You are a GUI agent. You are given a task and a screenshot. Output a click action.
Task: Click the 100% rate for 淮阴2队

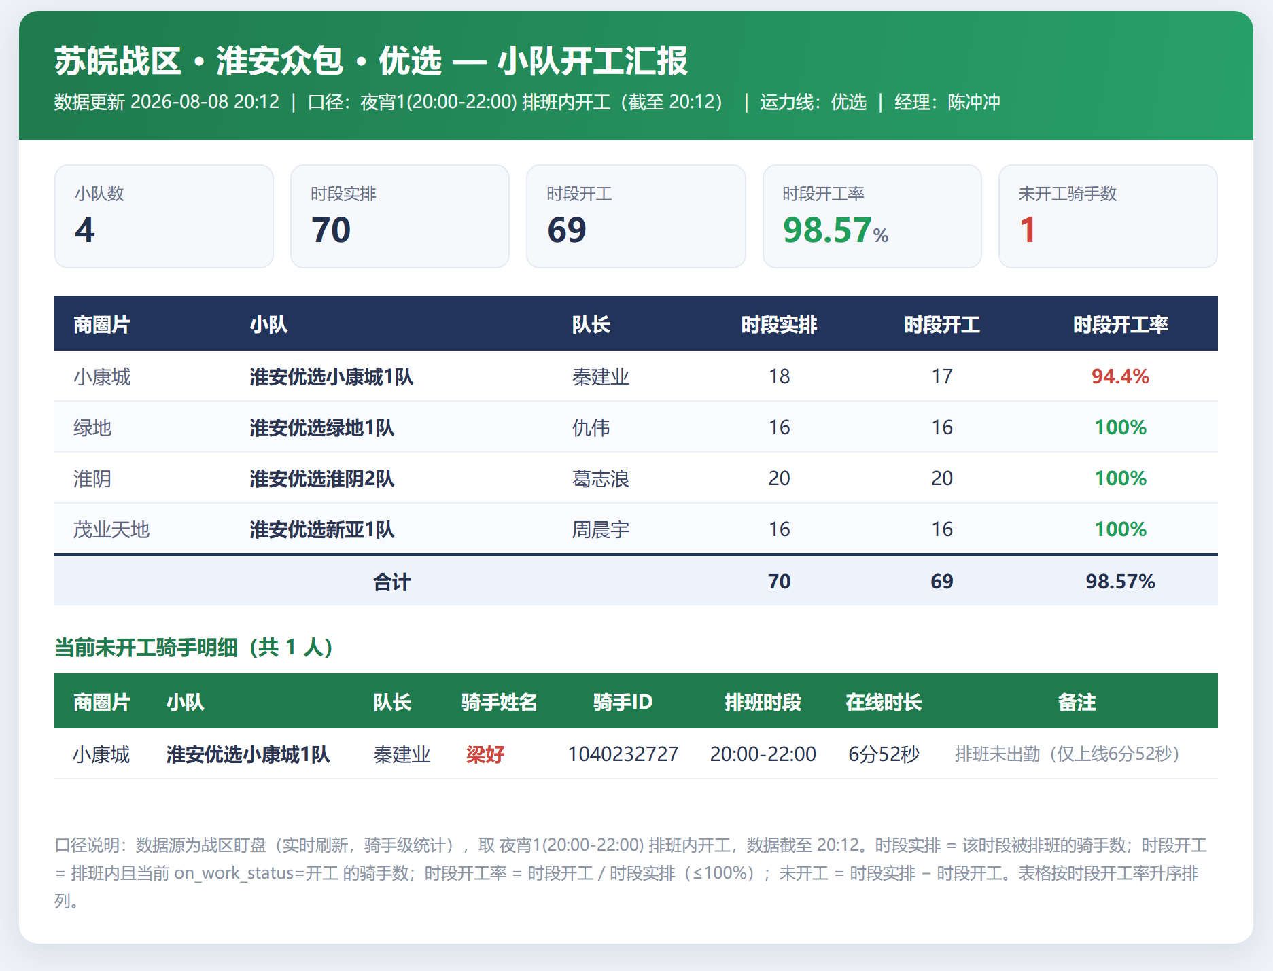tap(1120, 478)
